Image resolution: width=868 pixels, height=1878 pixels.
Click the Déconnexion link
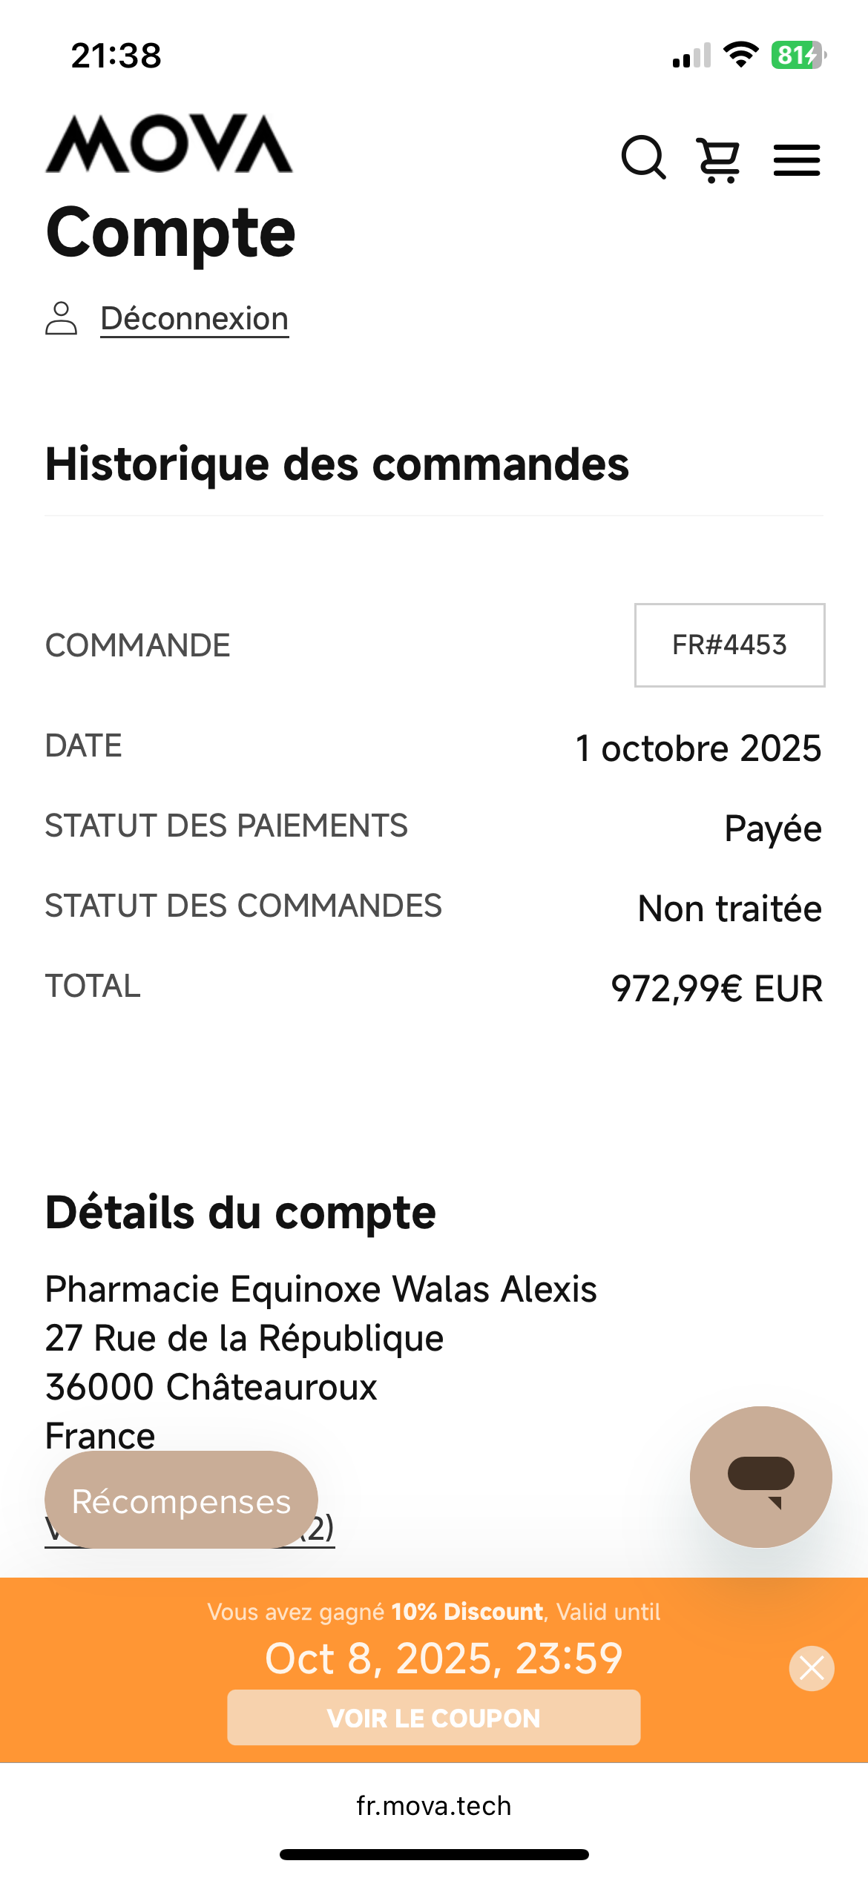point(194,319)
